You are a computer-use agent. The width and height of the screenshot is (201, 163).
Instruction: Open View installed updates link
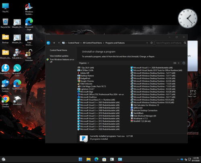pos(59,56)
